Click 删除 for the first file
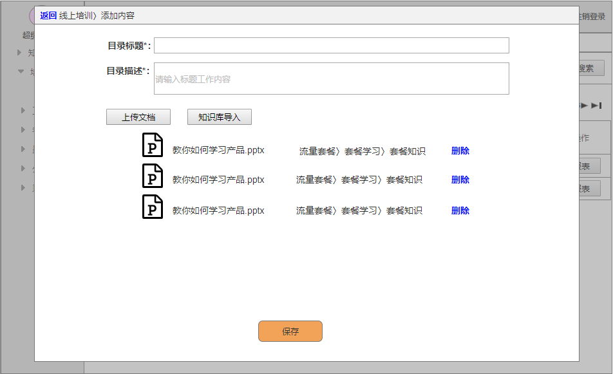Image resolution: width=613 pixels, height=374 pixels. tap(460, 151)
